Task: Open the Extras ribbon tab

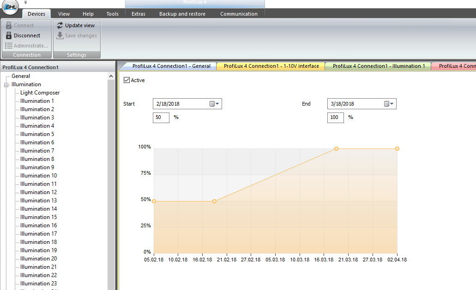Action: (139, 14)
